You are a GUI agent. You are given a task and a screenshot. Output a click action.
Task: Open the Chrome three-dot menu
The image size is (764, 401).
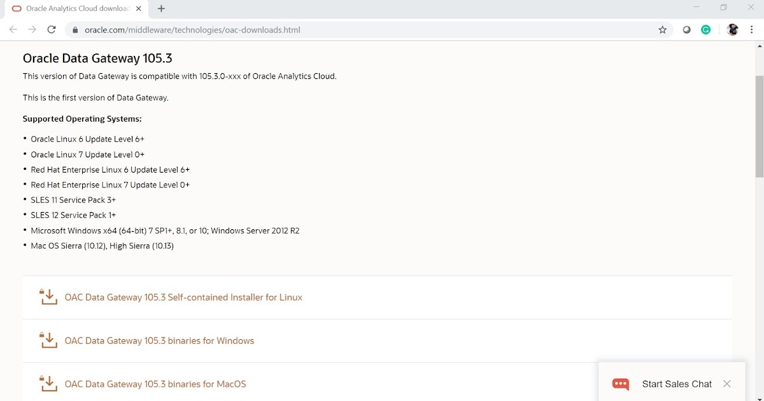tap(752, 29)
